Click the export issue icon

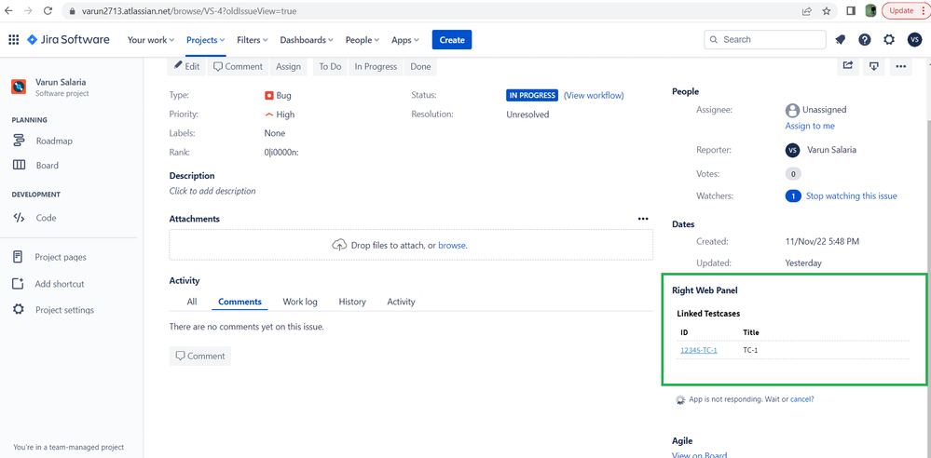[x=874, y=66]
